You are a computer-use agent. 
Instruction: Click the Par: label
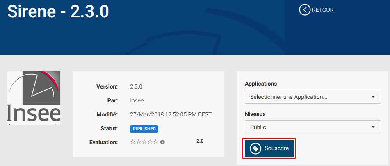click(113, 101)
